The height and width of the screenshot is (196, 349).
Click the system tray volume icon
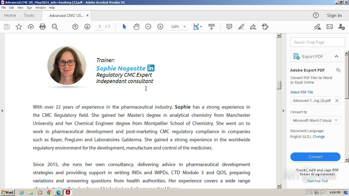pos(310,192)
